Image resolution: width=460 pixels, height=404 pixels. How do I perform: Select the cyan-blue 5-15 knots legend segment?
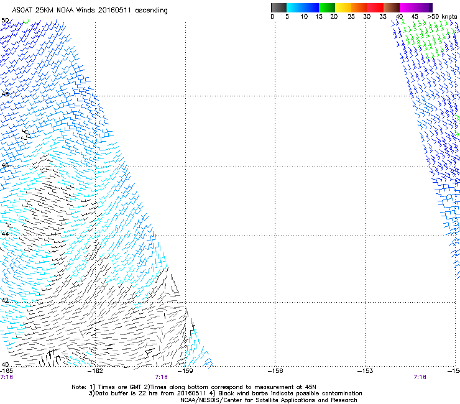click(303, 7)
